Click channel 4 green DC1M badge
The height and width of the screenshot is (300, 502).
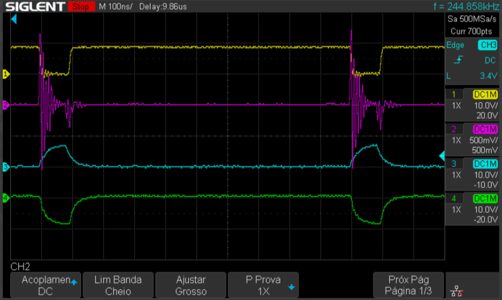pyautogui.click(x=485, y=198)
